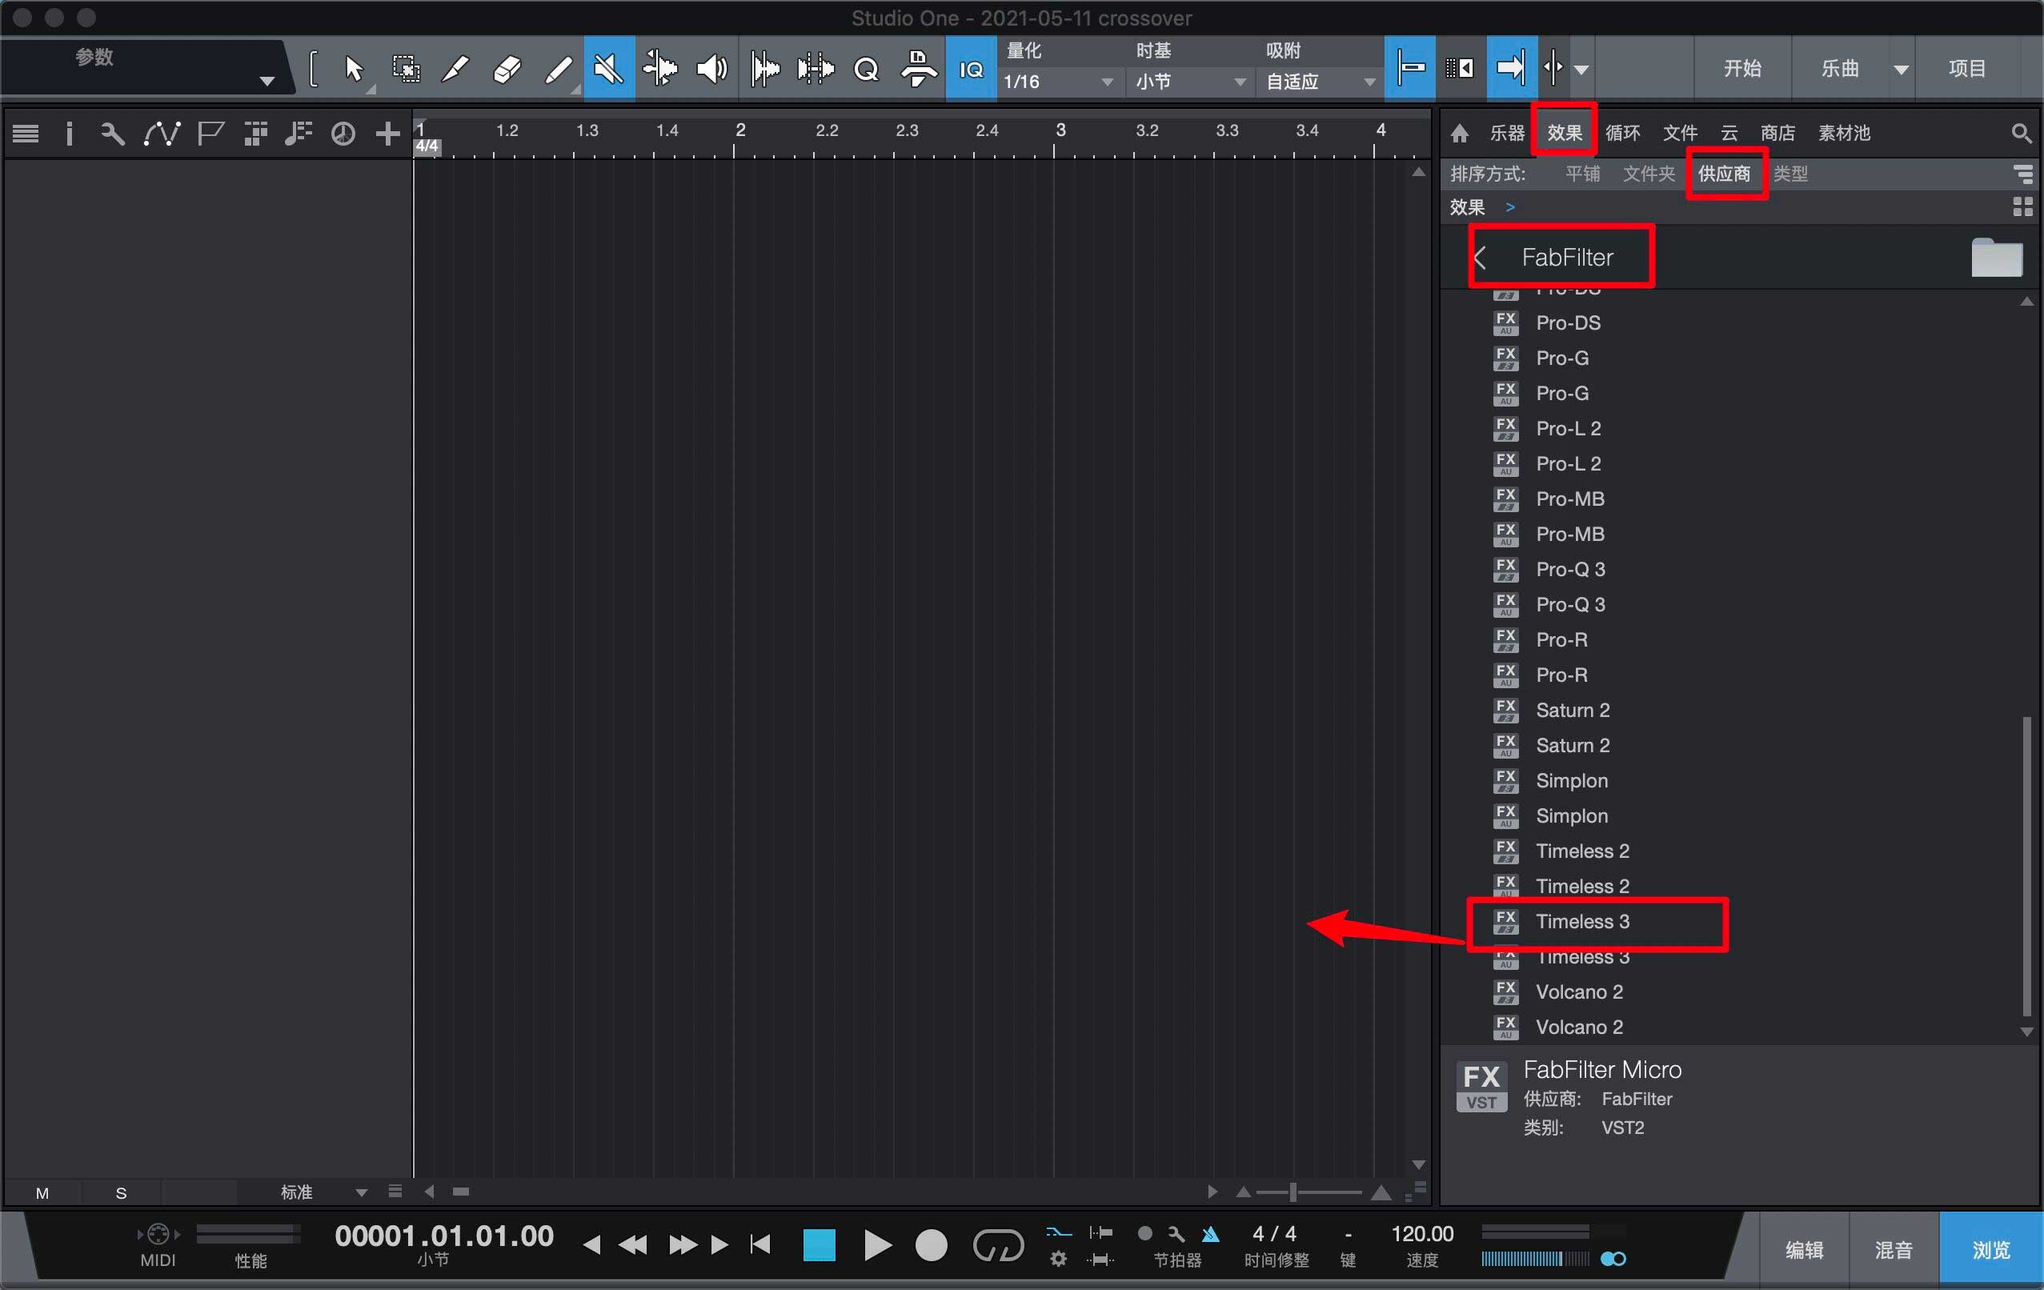The image size is (2044, 1290).
Task: Click the Play transport button
Action: [877, 1246]
